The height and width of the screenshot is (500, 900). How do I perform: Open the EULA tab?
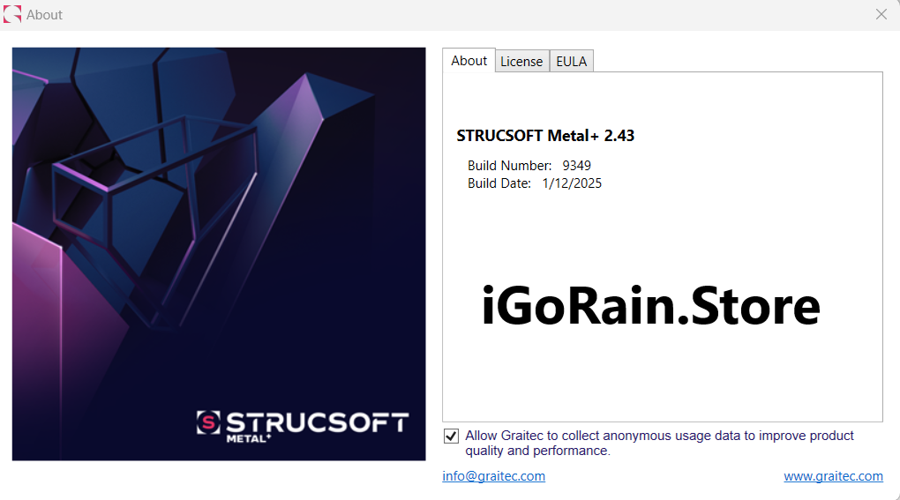click(x=571, y=62)
